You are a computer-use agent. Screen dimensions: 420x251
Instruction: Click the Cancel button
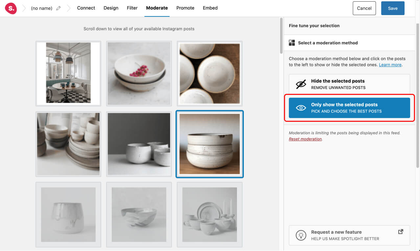coord(364,8)
